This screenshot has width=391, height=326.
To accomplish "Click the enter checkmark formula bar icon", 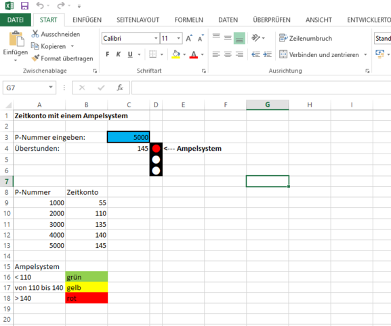I will 101,88.
